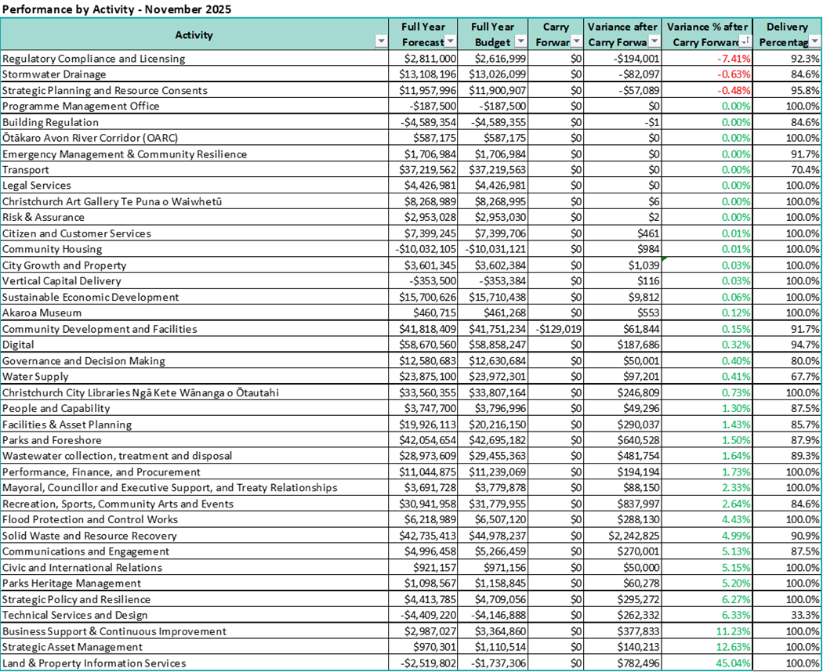Click Community Development carry forward value -$129,019
823x672 pixels.
(556, 329)
